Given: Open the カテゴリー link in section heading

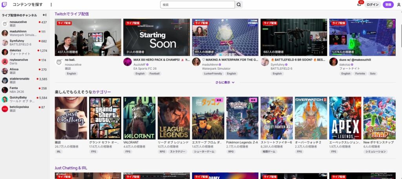Looking at the screenshot, I should [101, 92].
